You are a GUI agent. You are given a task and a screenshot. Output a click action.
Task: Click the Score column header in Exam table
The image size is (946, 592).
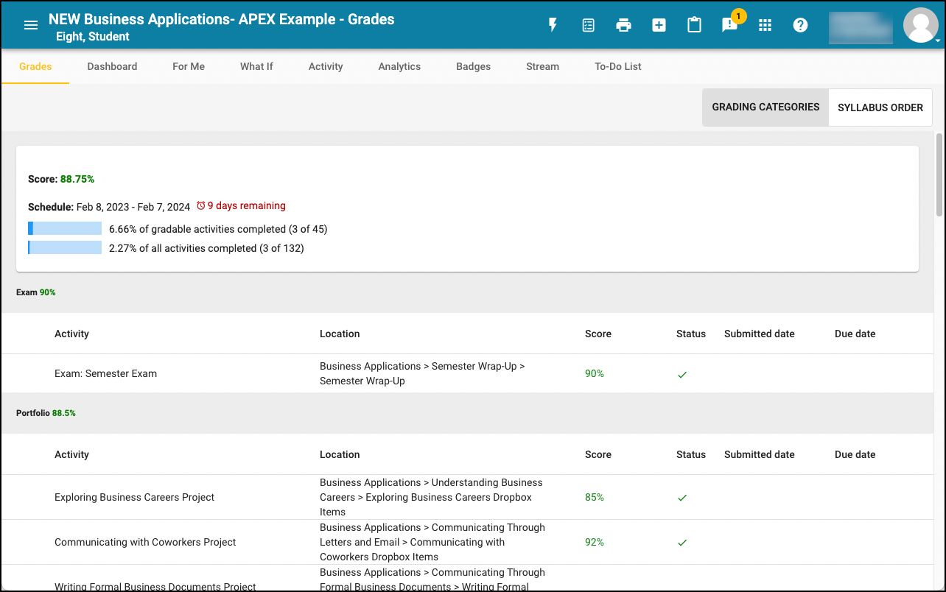tap(598, 334)
